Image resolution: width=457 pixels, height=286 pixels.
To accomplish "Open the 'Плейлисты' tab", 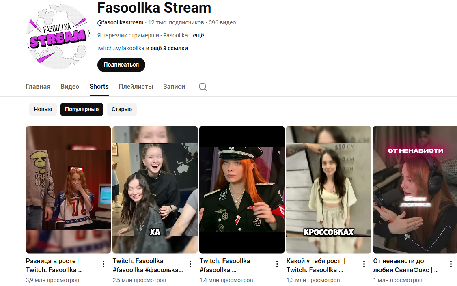I will (x=136, y=87).
